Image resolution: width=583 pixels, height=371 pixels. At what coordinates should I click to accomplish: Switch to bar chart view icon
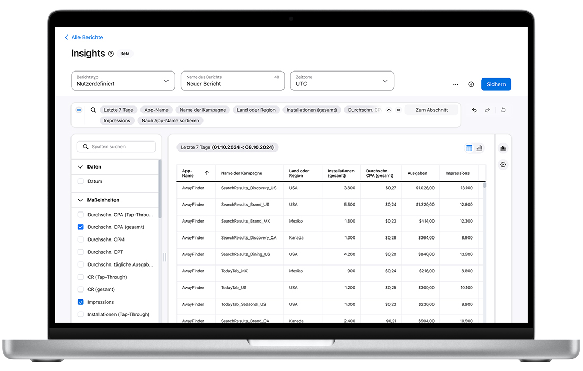coord(480,148)
